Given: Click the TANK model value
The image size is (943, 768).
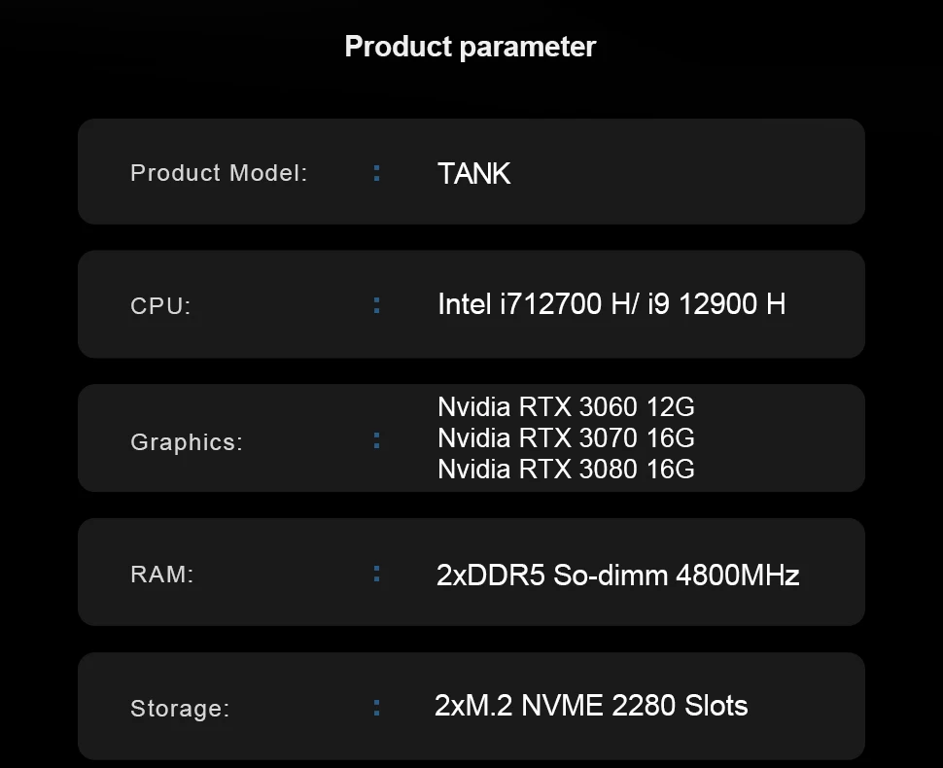Looking at the screenshot, I should 473,173.
